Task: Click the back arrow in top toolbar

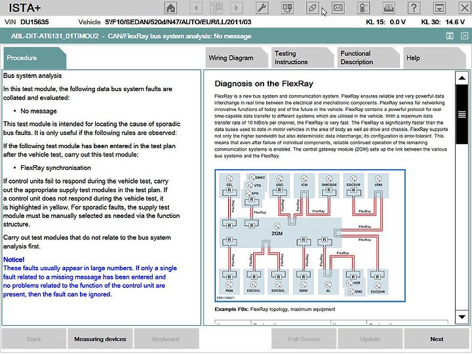Action: [x=196, y=8]
